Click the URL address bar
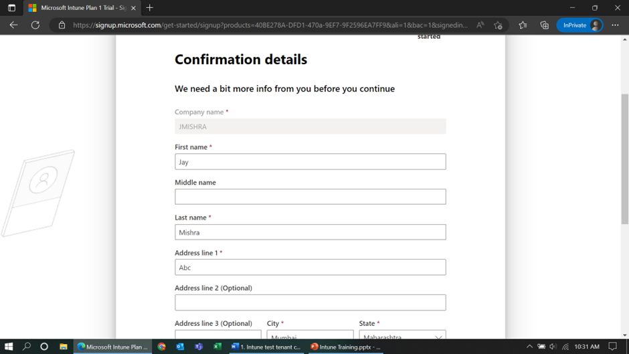Image resolution: width=629 pixels, height=354 pixels. [270, 25]
